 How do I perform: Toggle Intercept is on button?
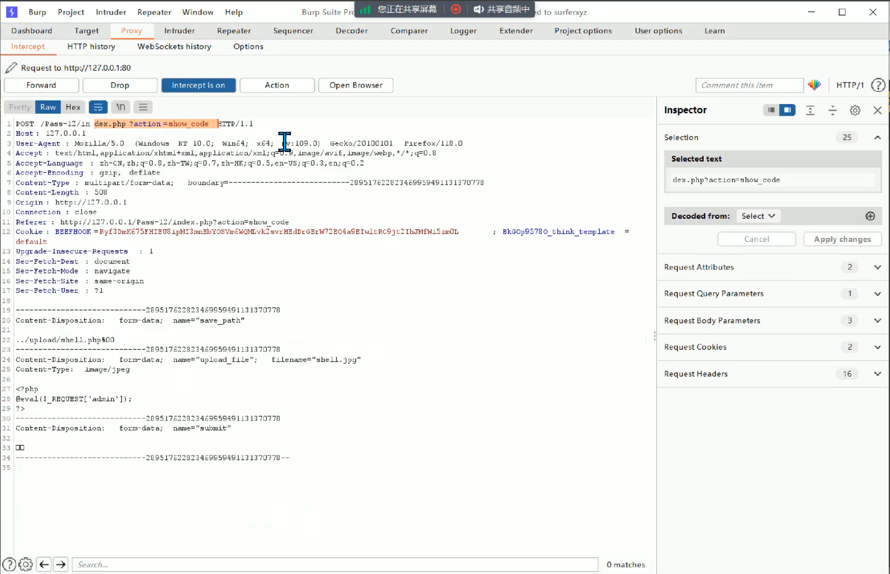(x=198, y=85)
